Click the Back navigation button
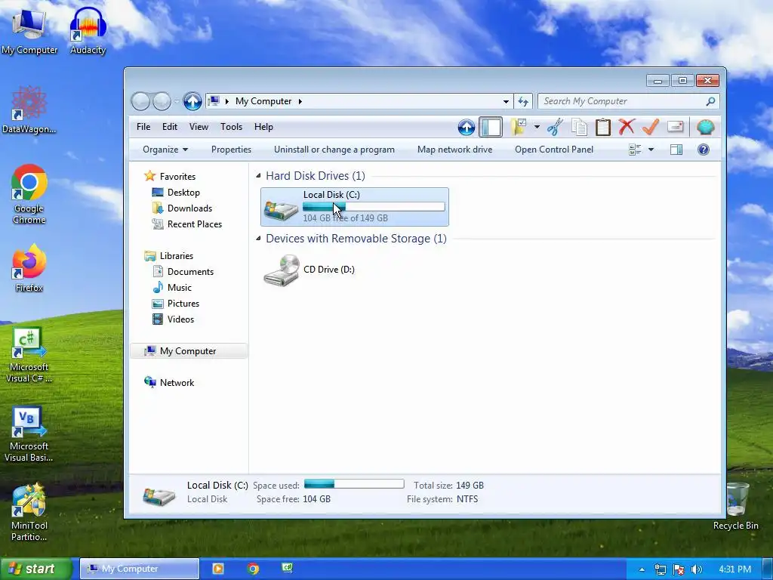The height and width of the screenshot is (580, 773). [140, 102]
